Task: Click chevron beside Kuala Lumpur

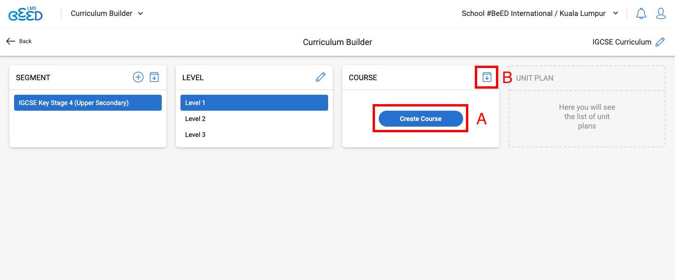Action: coord(615,14)
